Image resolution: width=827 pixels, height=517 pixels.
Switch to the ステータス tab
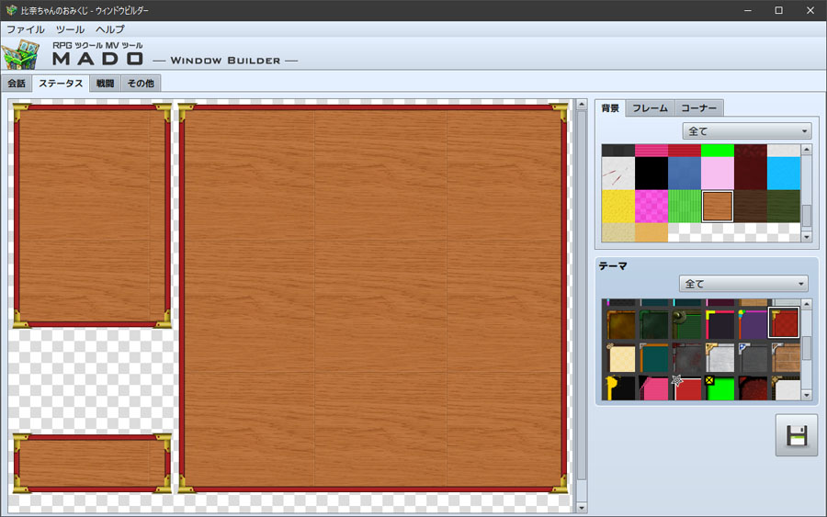[61, 84]
